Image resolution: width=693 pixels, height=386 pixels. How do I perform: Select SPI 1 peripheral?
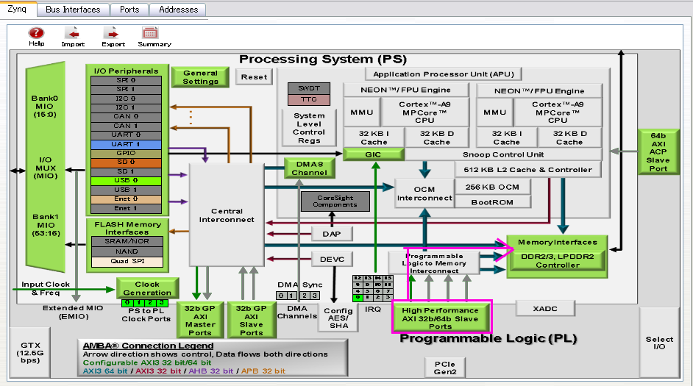126,89
